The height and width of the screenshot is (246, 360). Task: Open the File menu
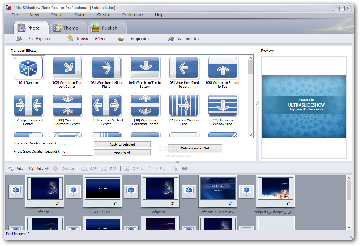click(15, 15)
